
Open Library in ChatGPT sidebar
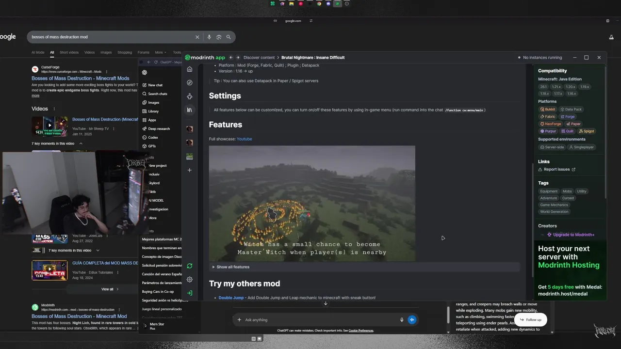click(x=150, y=111)
